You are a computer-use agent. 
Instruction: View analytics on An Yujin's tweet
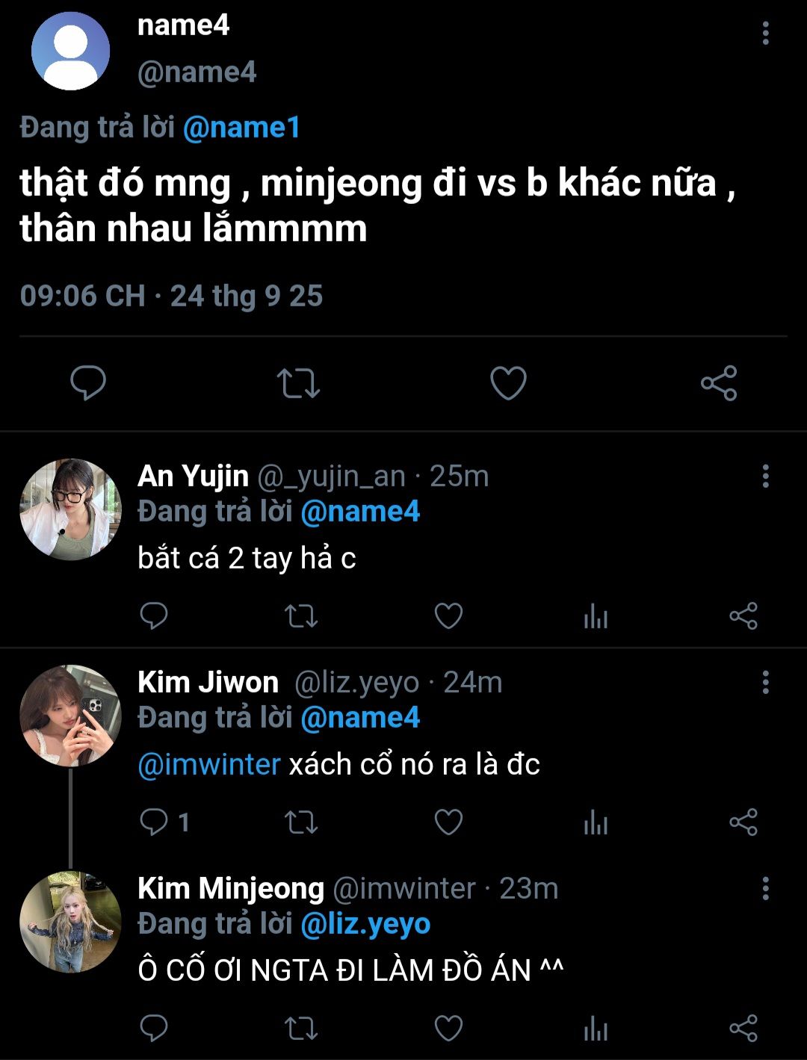point(596,616)
